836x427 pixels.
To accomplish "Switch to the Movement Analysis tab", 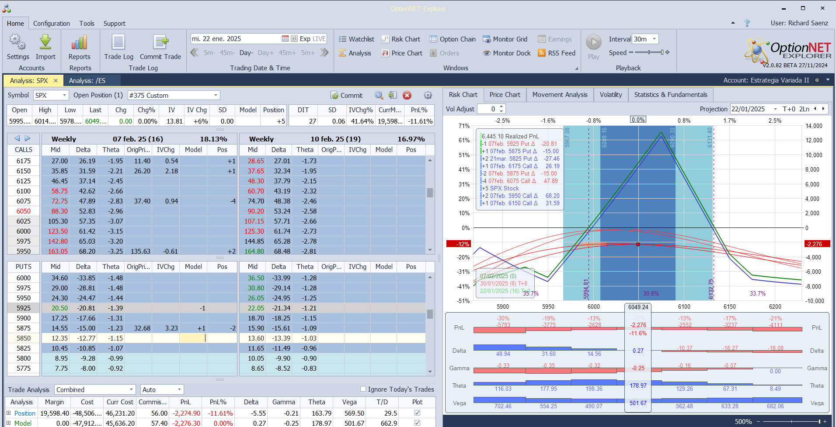I will pos(560,95).
